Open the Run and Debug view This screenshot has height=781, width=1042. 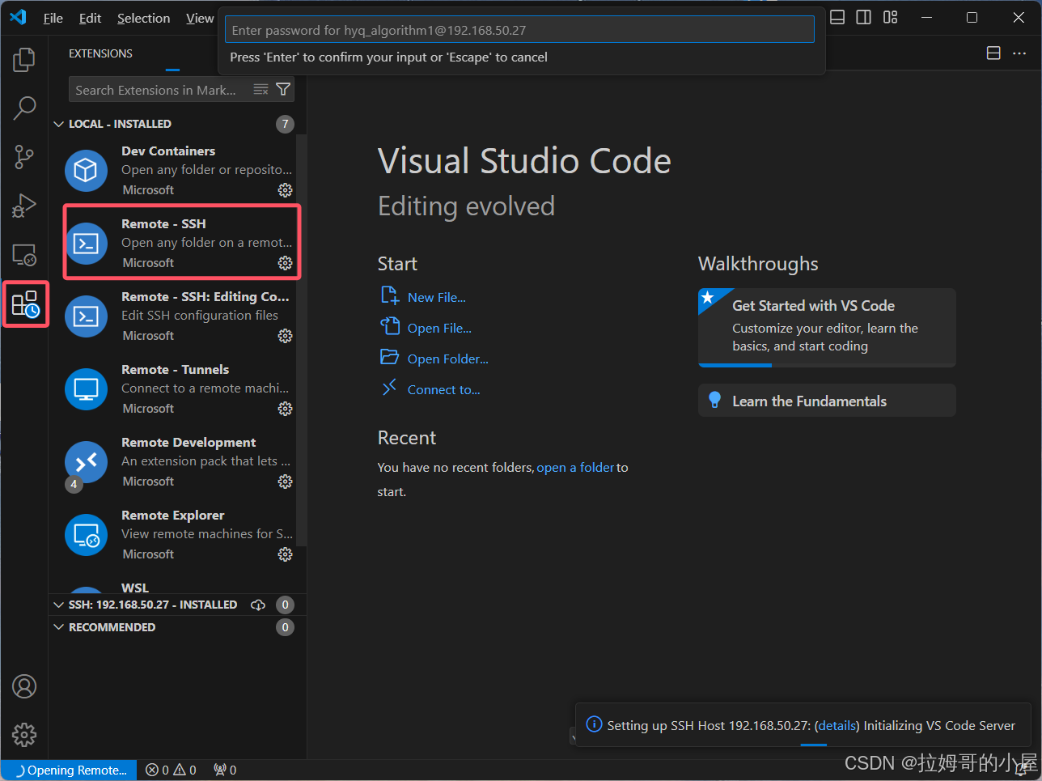pyautogui.click(x=24, y=206)
